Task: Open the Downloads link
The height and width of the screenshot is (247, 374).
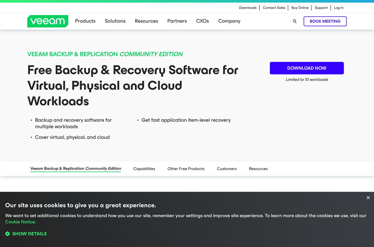Action: [x=248, y=8]
